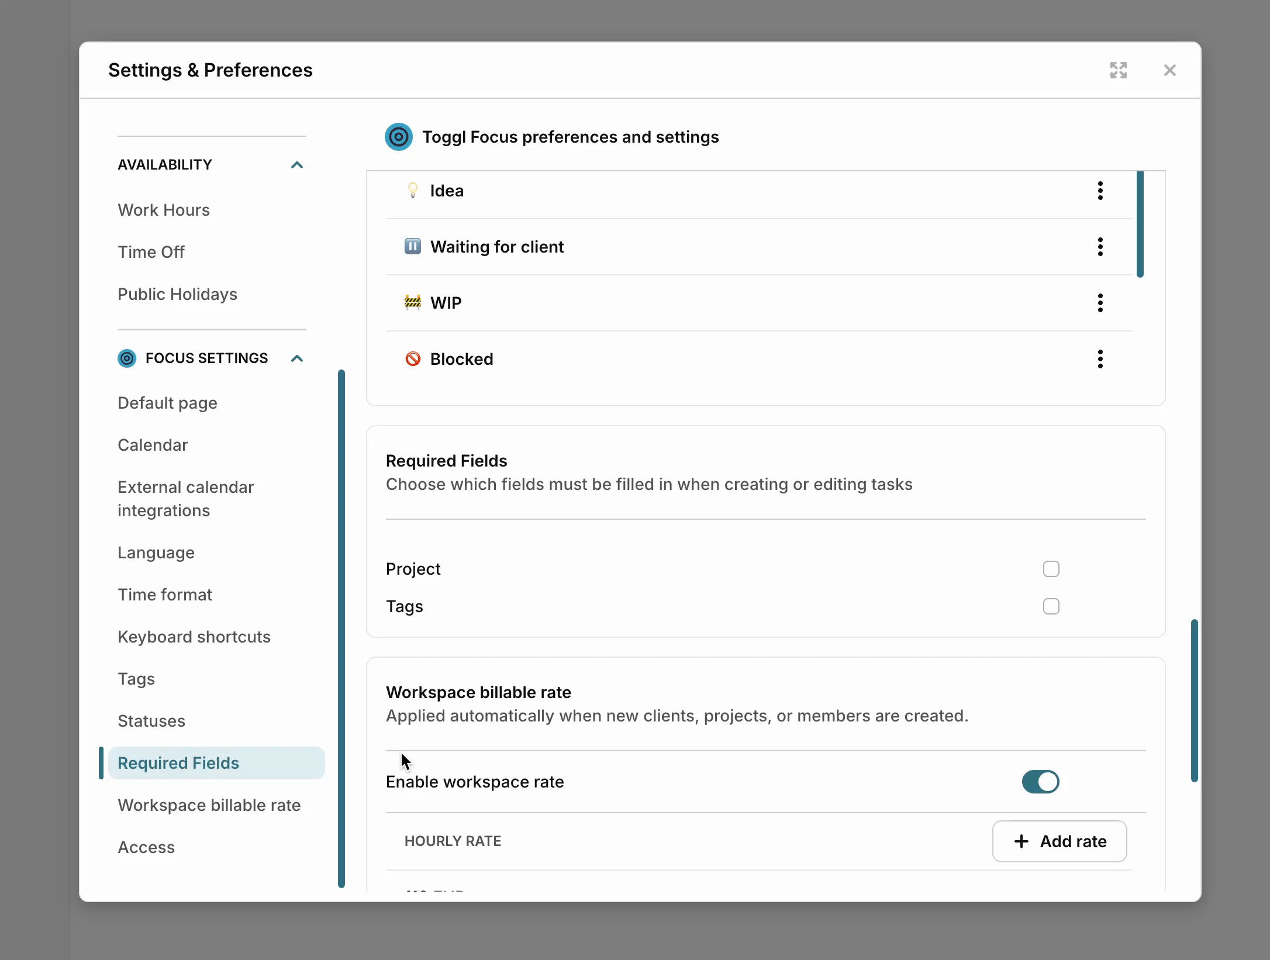Click the expand-to-fullscreen icon in the dialog header
The height and width of the screenshot is (960, 1270).
[x=1118, y=70]
